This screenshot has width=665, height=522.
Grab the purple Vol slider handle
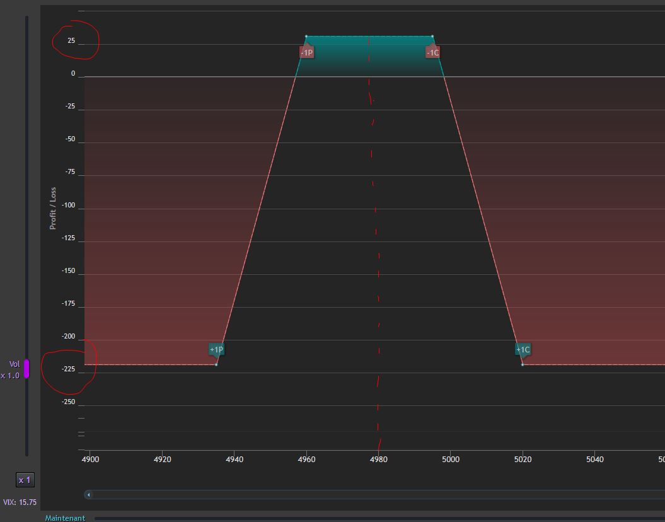pos(26,369)
